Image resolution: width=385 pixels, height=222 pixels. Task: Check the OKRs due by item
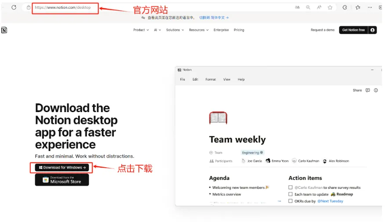pyautogui.click(x=291, y=201)
